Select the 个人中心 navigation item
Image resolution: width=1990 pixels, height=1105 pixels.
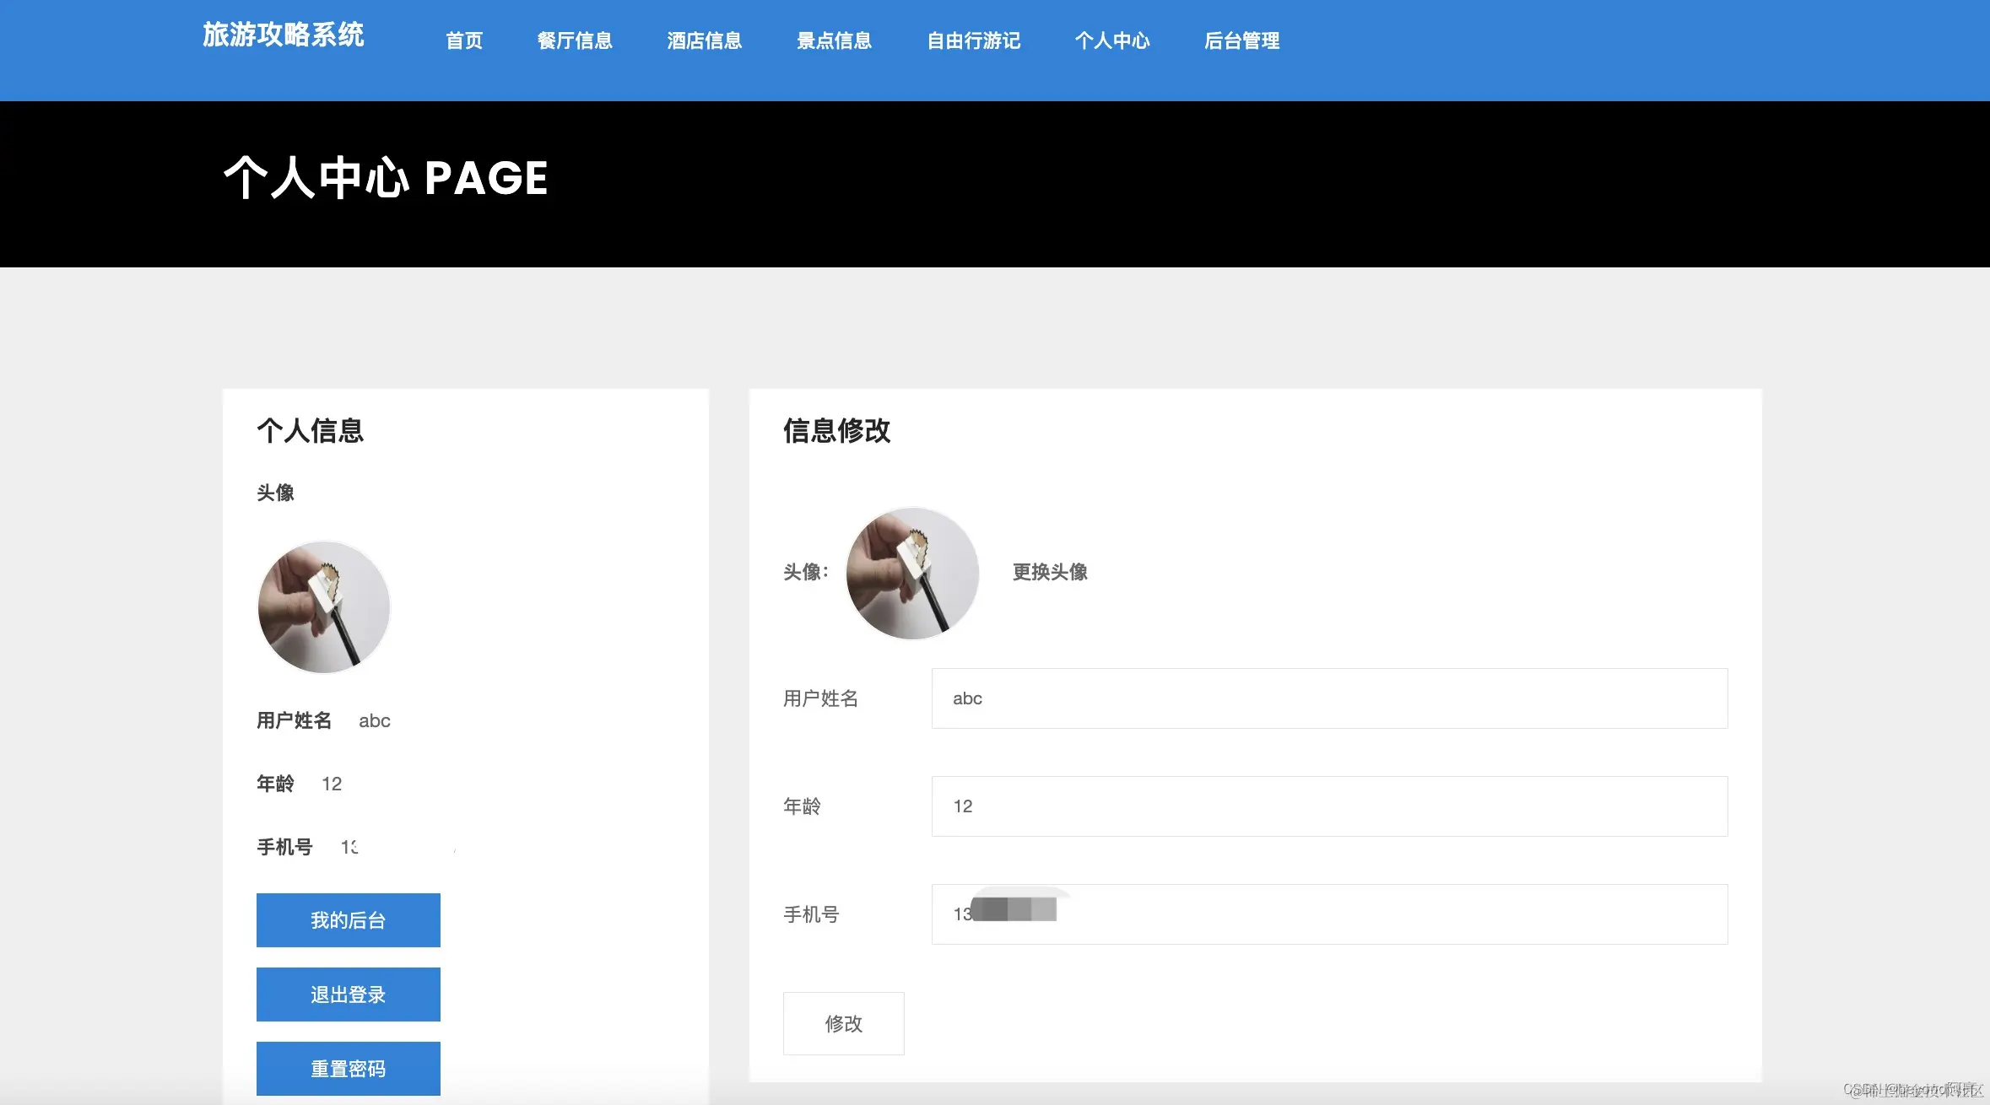1113,40
